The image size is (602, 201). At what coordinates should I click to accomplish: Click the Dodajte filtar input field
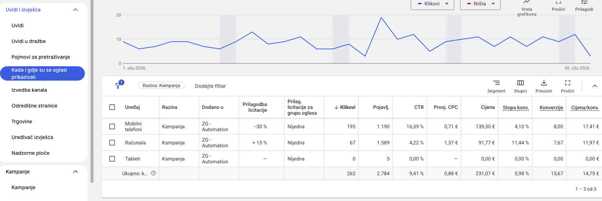tap(210, 86)
